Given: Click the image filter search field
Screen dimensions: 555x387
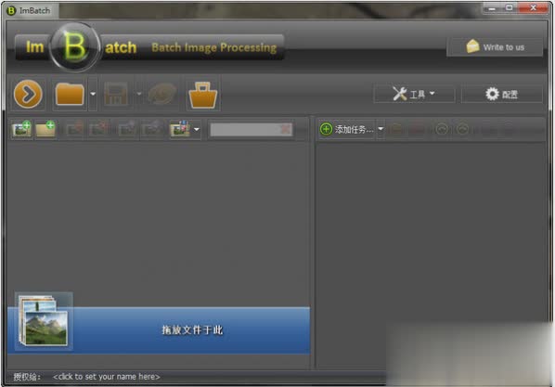Looking at the screenshot, I should pyautogui.click(x=245, y=130).
